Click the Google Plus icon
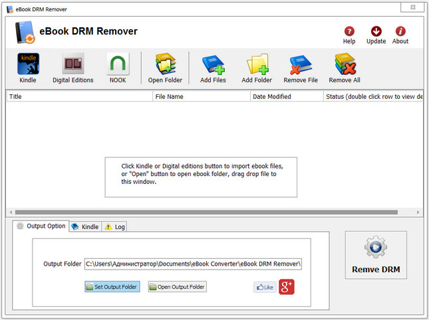The image size is (429, 320). (x=287, y=287)
